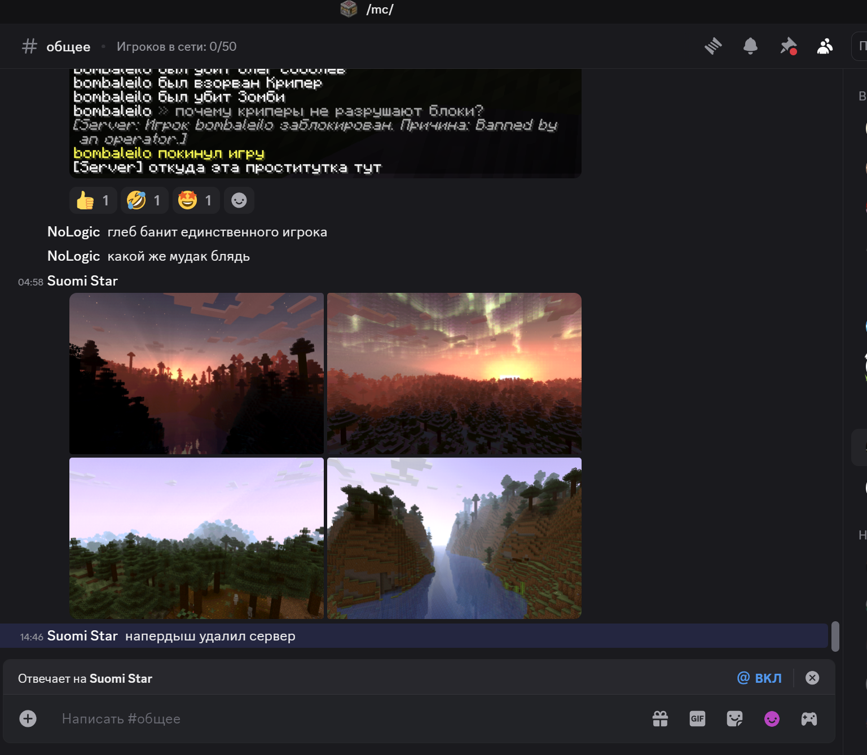Open the emoji picker
The width and height of the screenshot is (867, 755).
(772, 718)
